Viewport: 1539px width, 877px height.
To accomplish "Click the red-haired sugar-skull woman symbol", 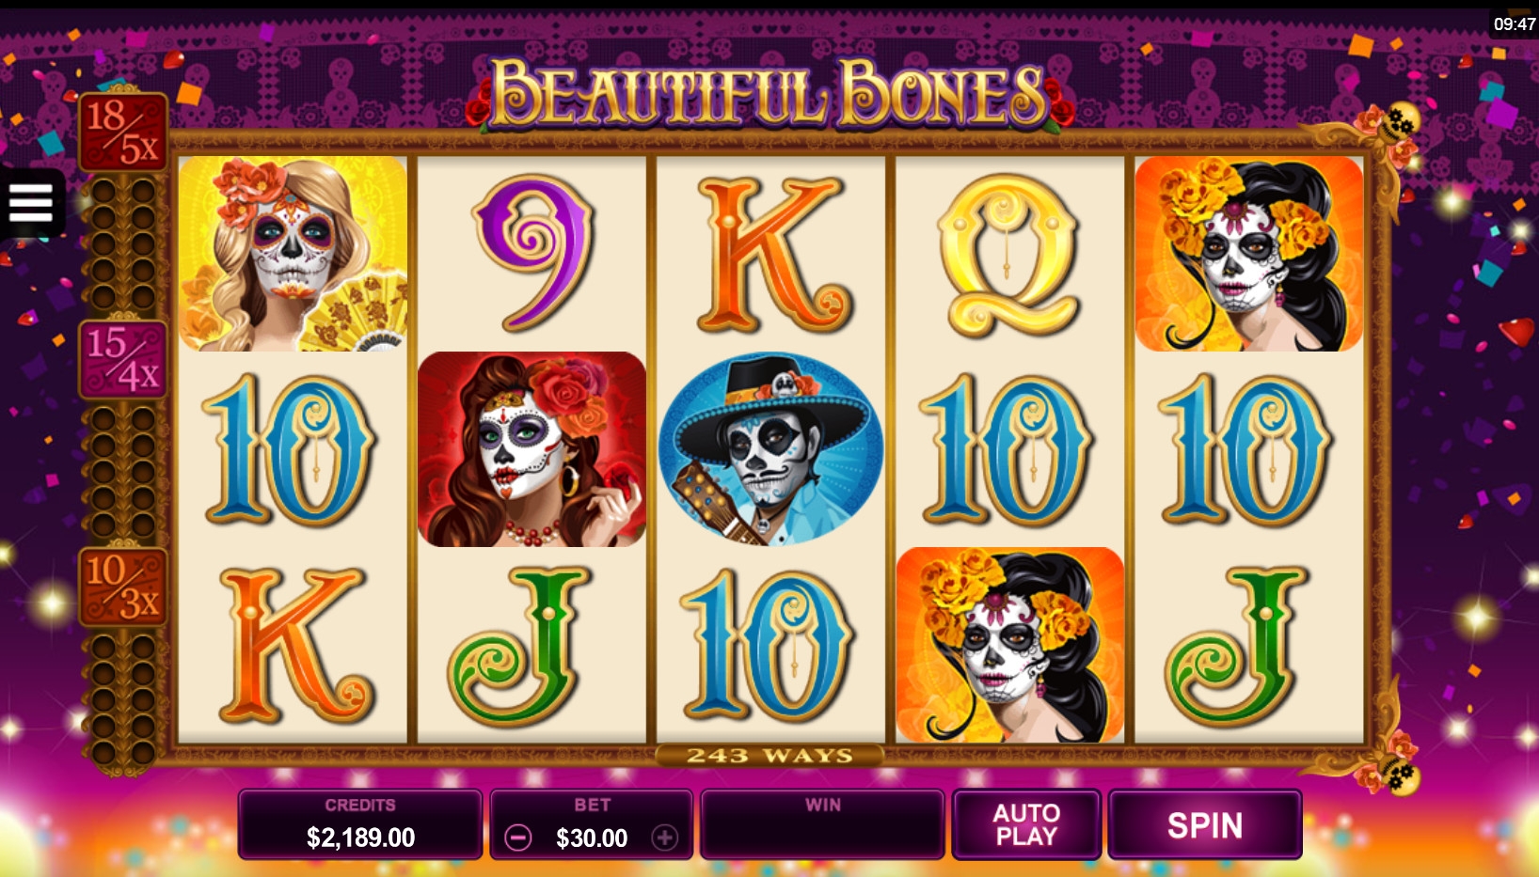I will [x=532, y=449].
